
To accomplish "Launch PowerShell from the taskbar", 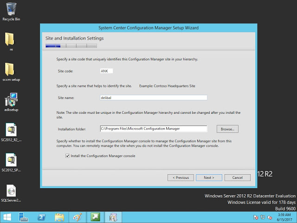I will [x=41, y=217].
